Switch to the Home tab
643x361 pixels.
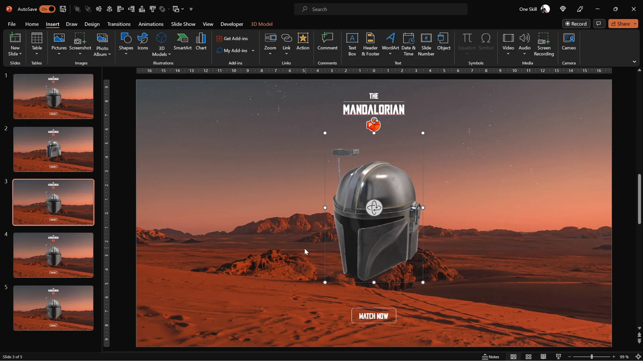pos(32,24)
